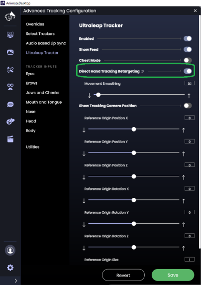The width and height of the screenshot is (201, 285).
Task: Select Audio Based Lip Sync menu item
Action: (46, 43)
